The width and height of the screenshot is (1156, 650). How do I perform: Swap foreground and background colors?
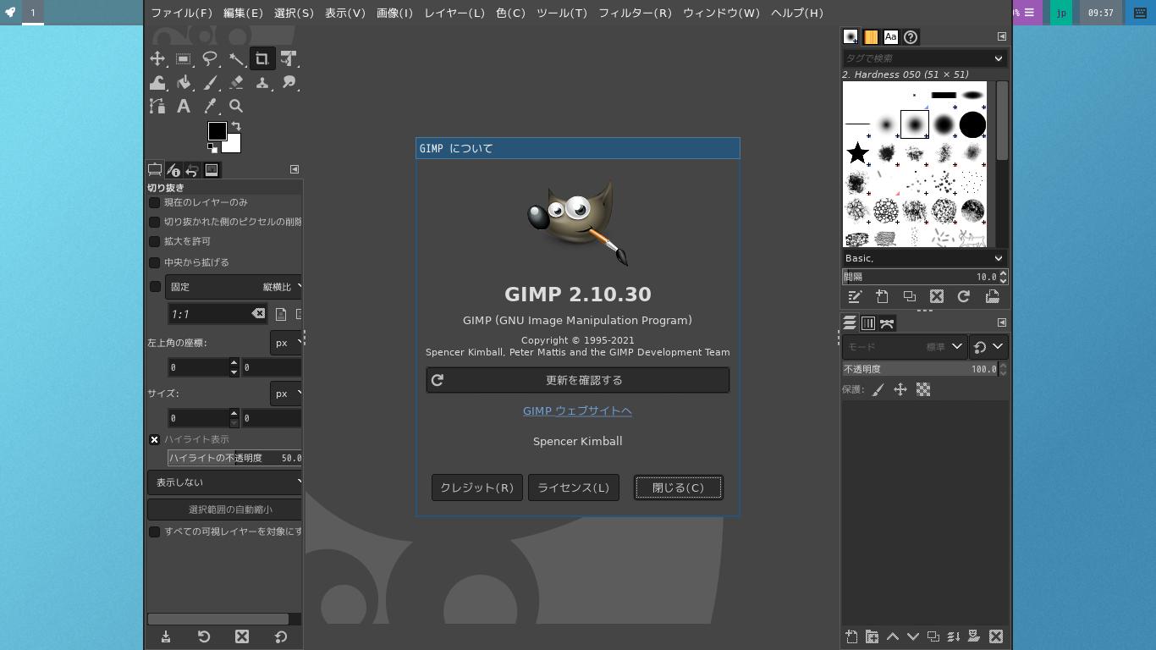pyautogui.click(x=236, y=126)
